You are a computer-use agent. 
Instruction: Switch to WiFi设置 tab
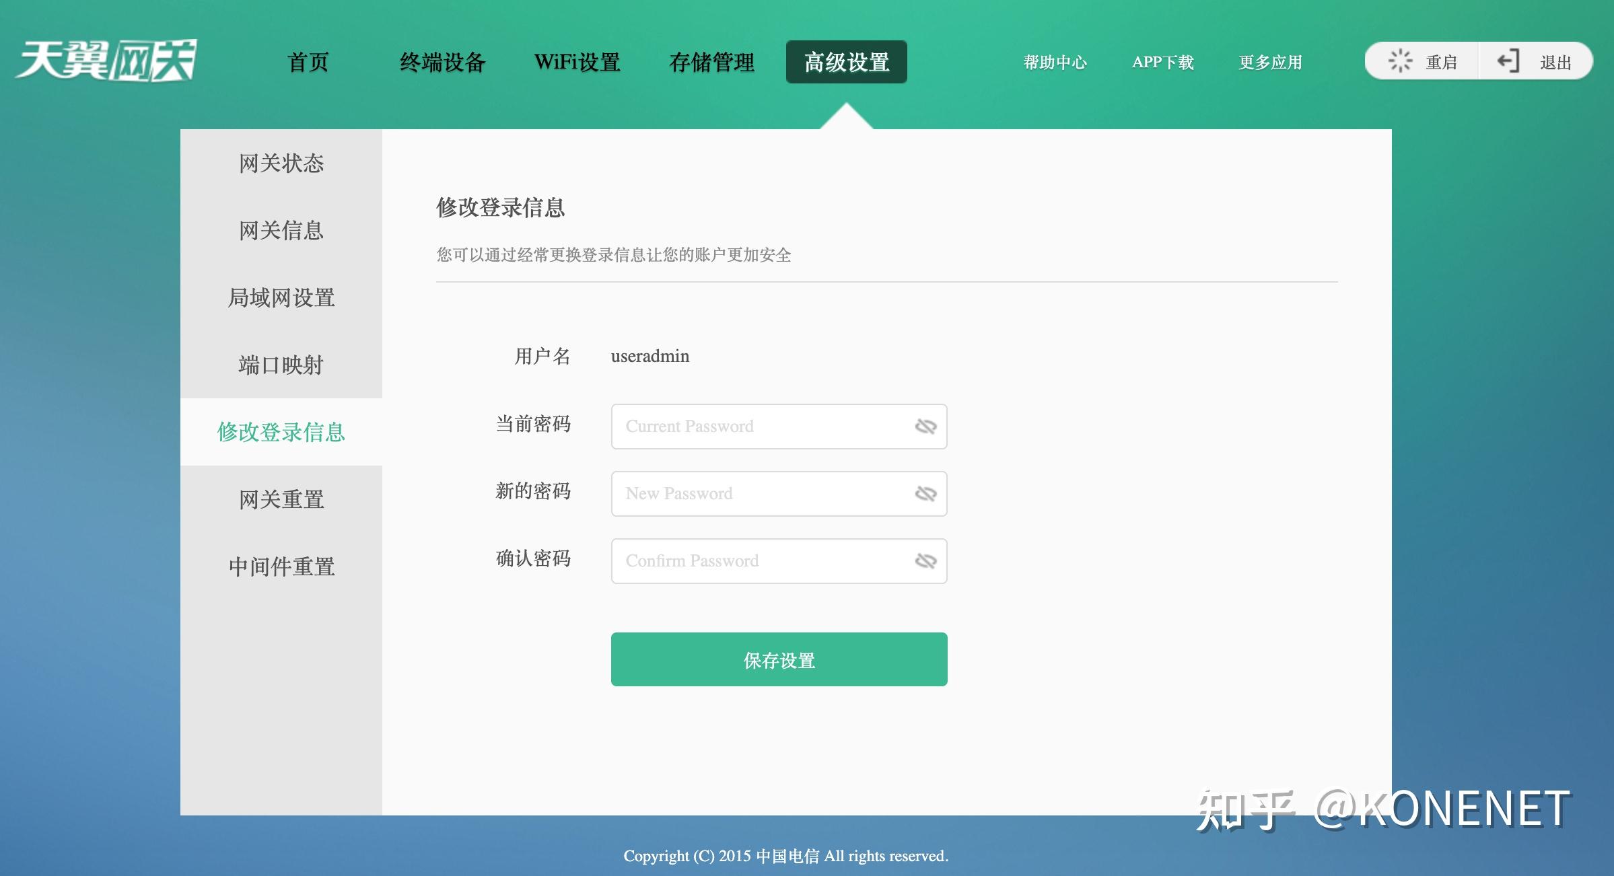577,62
